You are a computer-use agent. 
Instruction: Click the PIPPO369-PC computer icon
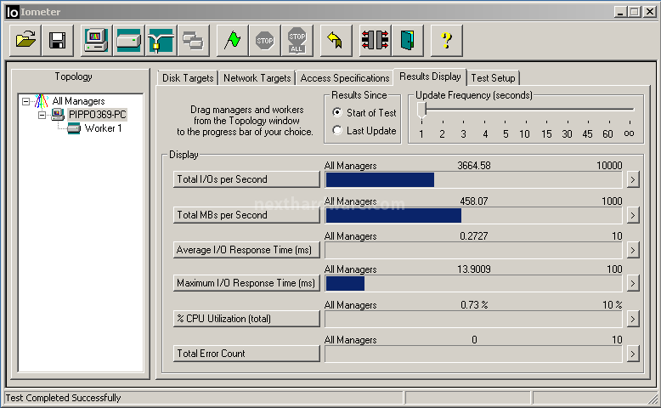[x=58, y=115]
